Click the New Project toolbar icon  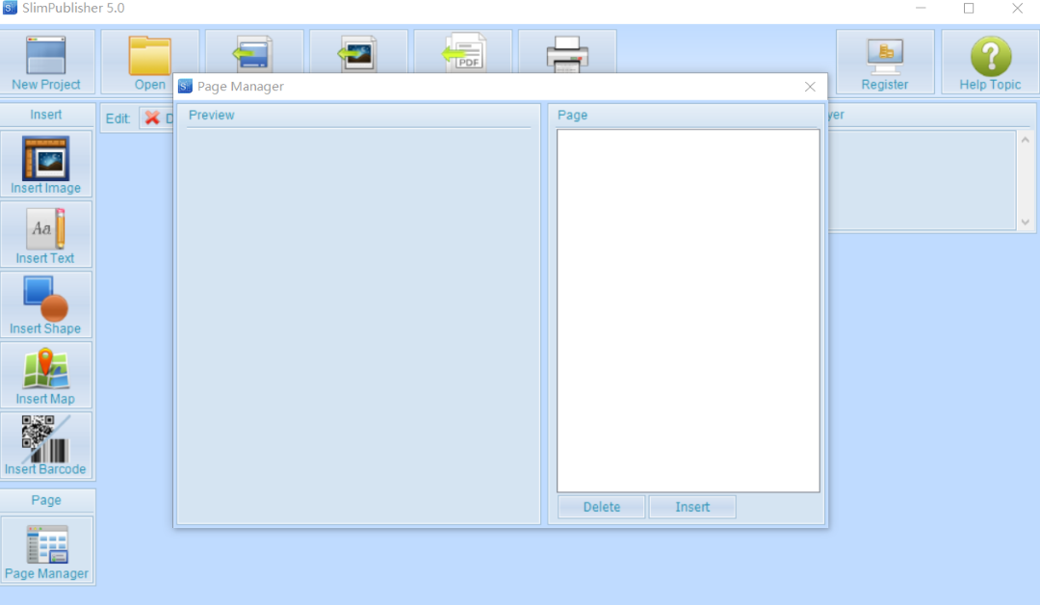click(46, 62)
